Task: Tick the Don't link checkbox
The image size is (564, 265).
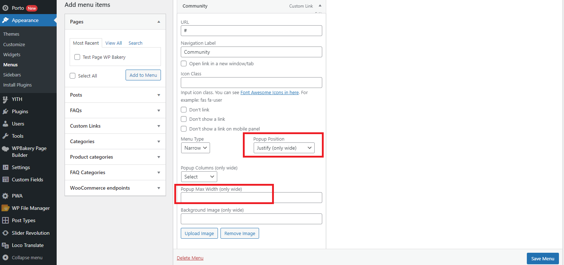Action: click(x=184, y=110)
